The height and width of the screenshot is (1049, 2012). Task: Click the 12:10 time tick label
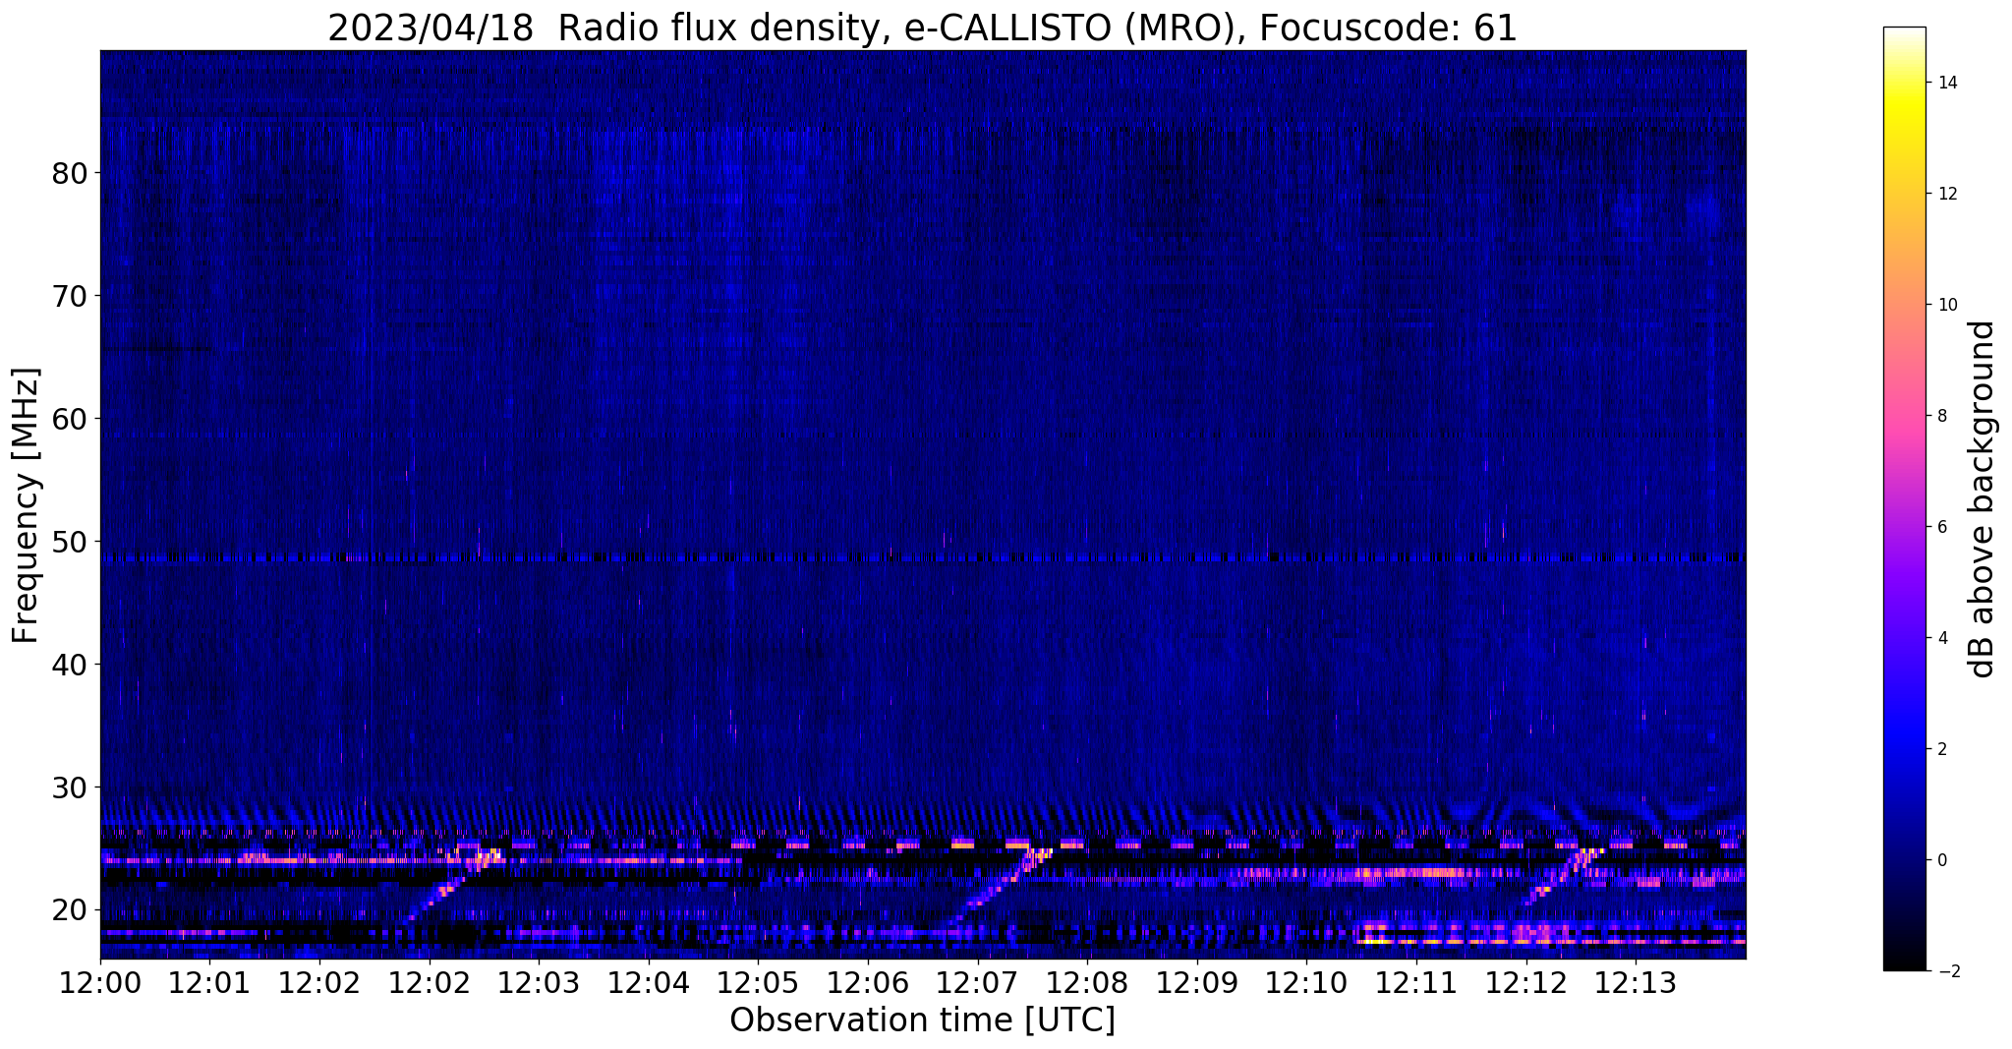coord(1306,983)
